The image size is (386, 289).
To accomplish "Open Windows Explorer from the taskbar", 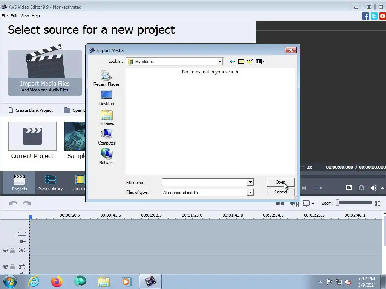I will pos(104,281).
